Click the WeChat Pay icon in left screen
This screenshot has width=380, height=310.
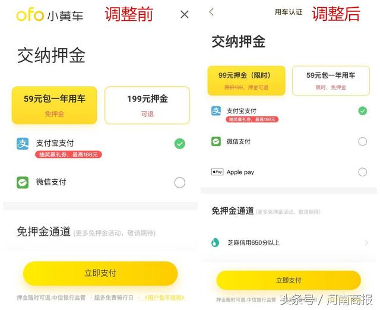point(23,182)
